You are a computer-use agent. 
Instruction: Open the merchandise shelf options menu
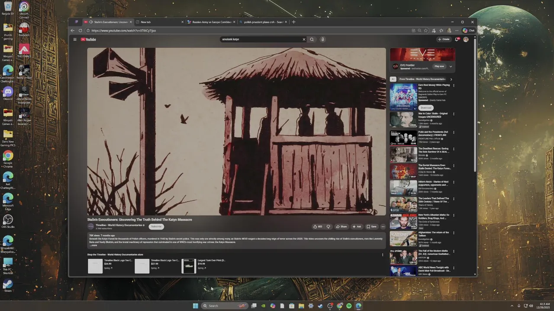click(x=382, y=254)
